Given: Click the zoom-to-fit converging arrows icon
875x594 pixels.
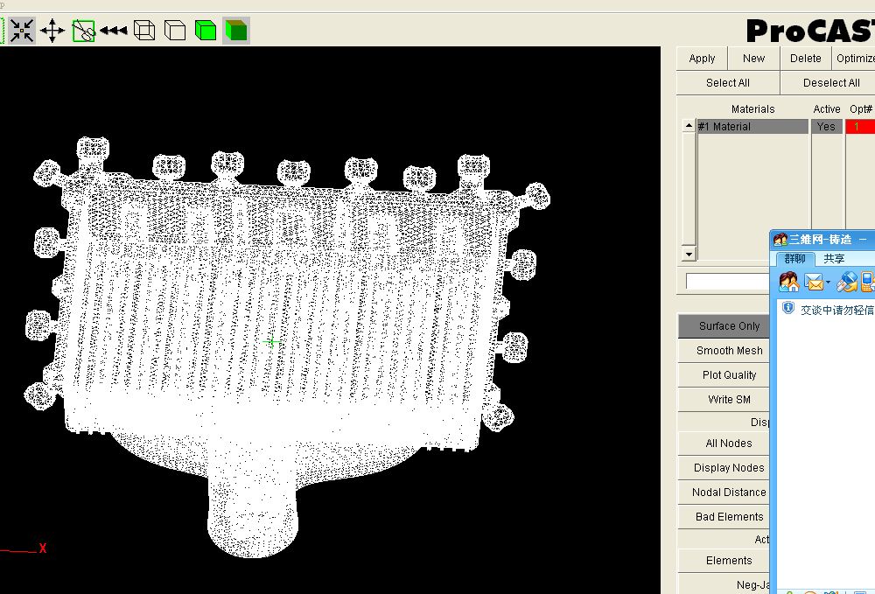Looking at the screenshot, I should click(22, 30).
